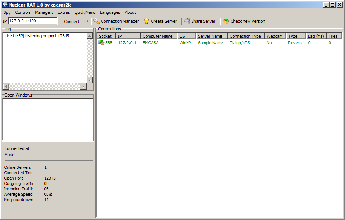Open the Connection Manager toolbar icon
Viewport: 345px width, 220px height.
click(x=97, y=21)
